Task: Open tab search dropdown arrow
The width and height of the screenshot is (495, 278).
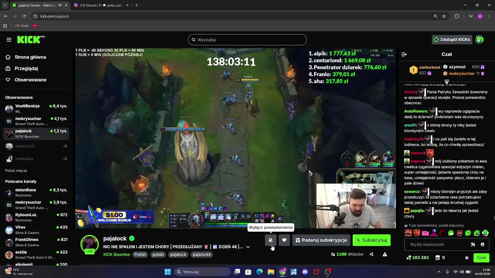Action: coord(5,5)
